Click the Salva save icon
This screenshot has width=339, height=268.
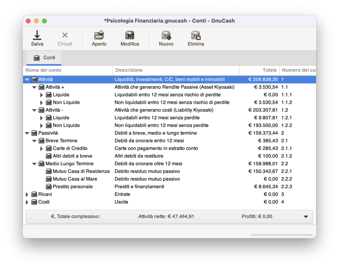point(37,35)
